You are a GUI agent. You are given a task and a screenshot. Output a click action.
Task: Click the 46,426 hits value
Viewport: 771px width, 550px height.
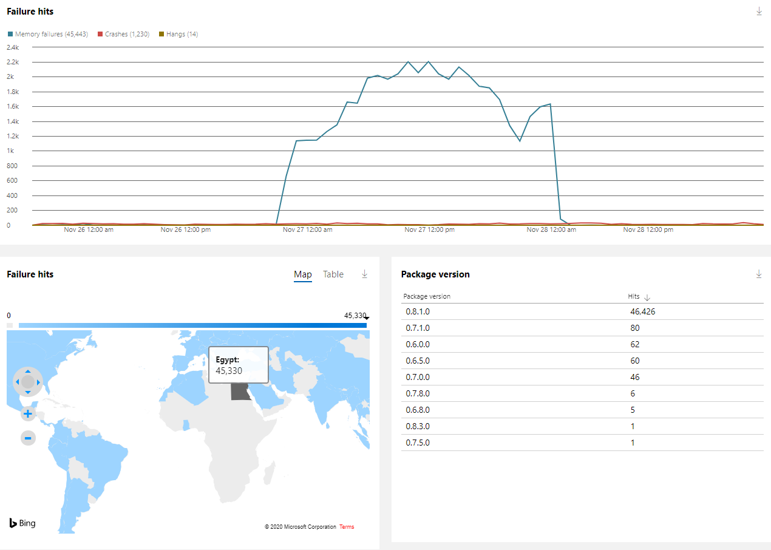click(643, 311)
